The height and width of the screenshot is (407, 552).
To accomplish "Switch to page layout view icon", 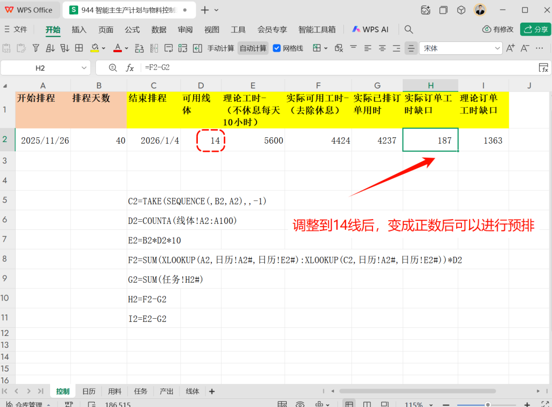I will coord(367,404).
